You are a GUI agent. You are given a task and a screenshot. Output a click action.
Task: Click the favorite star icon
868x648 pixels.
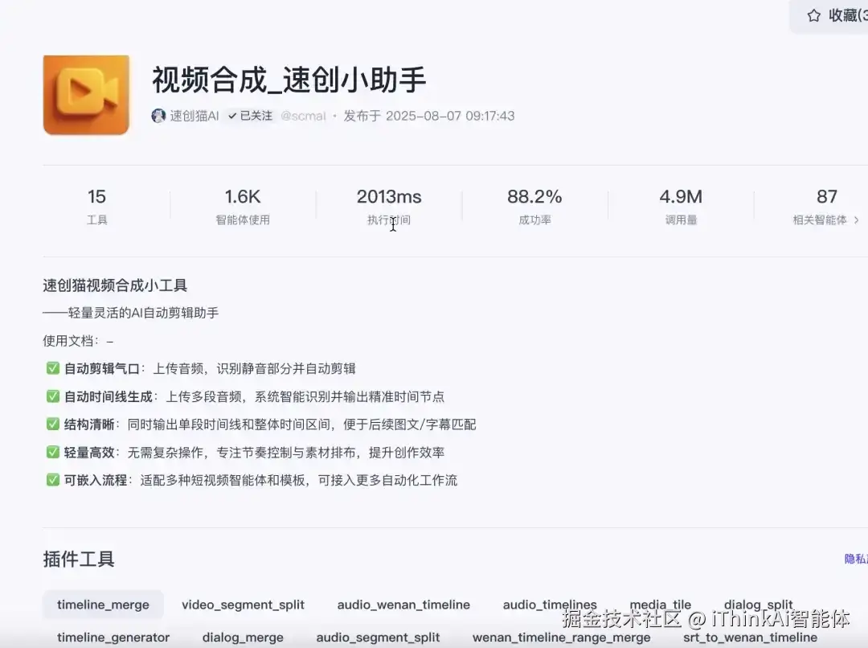813,15
